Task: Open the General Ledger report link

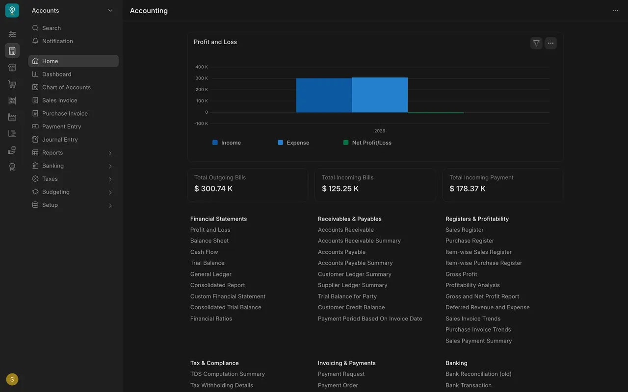Action: point(211,274)
